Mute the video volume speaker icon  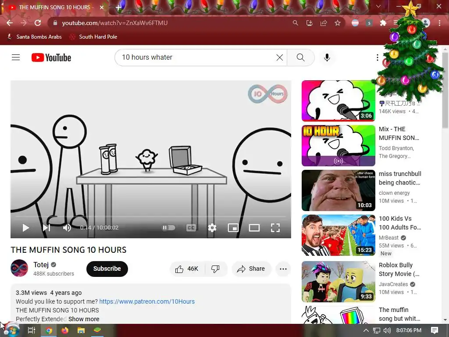pos(67,228)
